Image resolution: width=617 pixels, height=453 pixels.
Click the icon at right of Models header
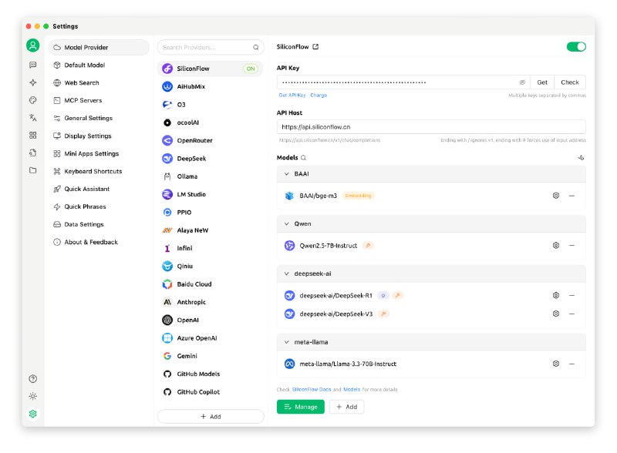coord(581,158)
